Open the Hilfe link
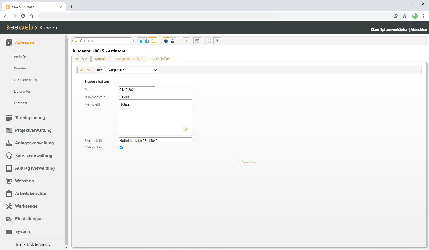The image size is (429, 250). (18, 244)
